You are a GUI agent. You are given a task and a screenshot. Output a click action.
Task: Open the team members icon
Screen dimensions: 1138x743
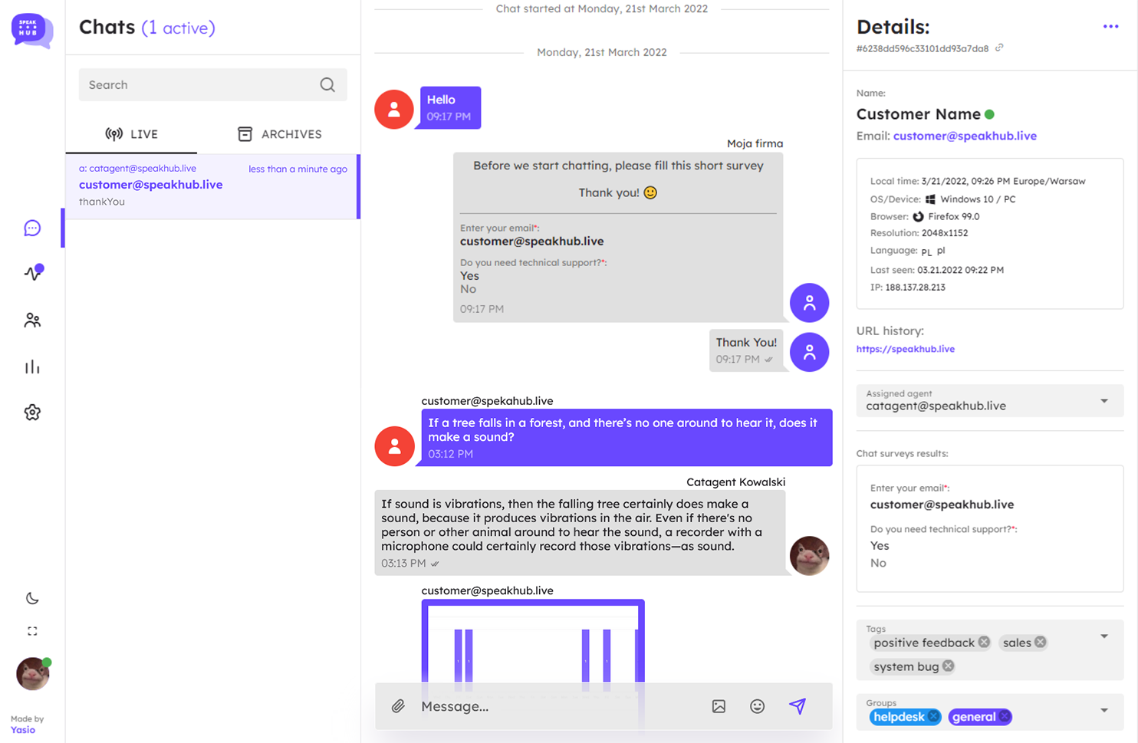coord(32,321)
